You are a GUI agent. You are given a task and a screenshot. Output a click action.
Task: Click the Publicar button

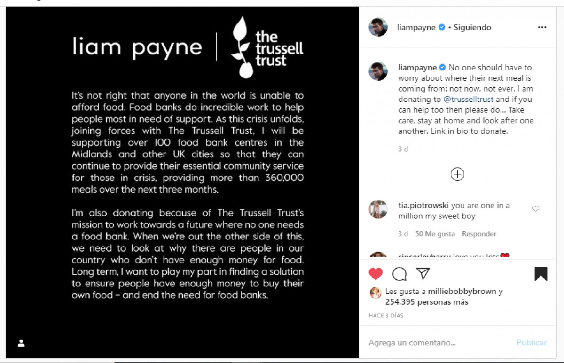[532, 342]
